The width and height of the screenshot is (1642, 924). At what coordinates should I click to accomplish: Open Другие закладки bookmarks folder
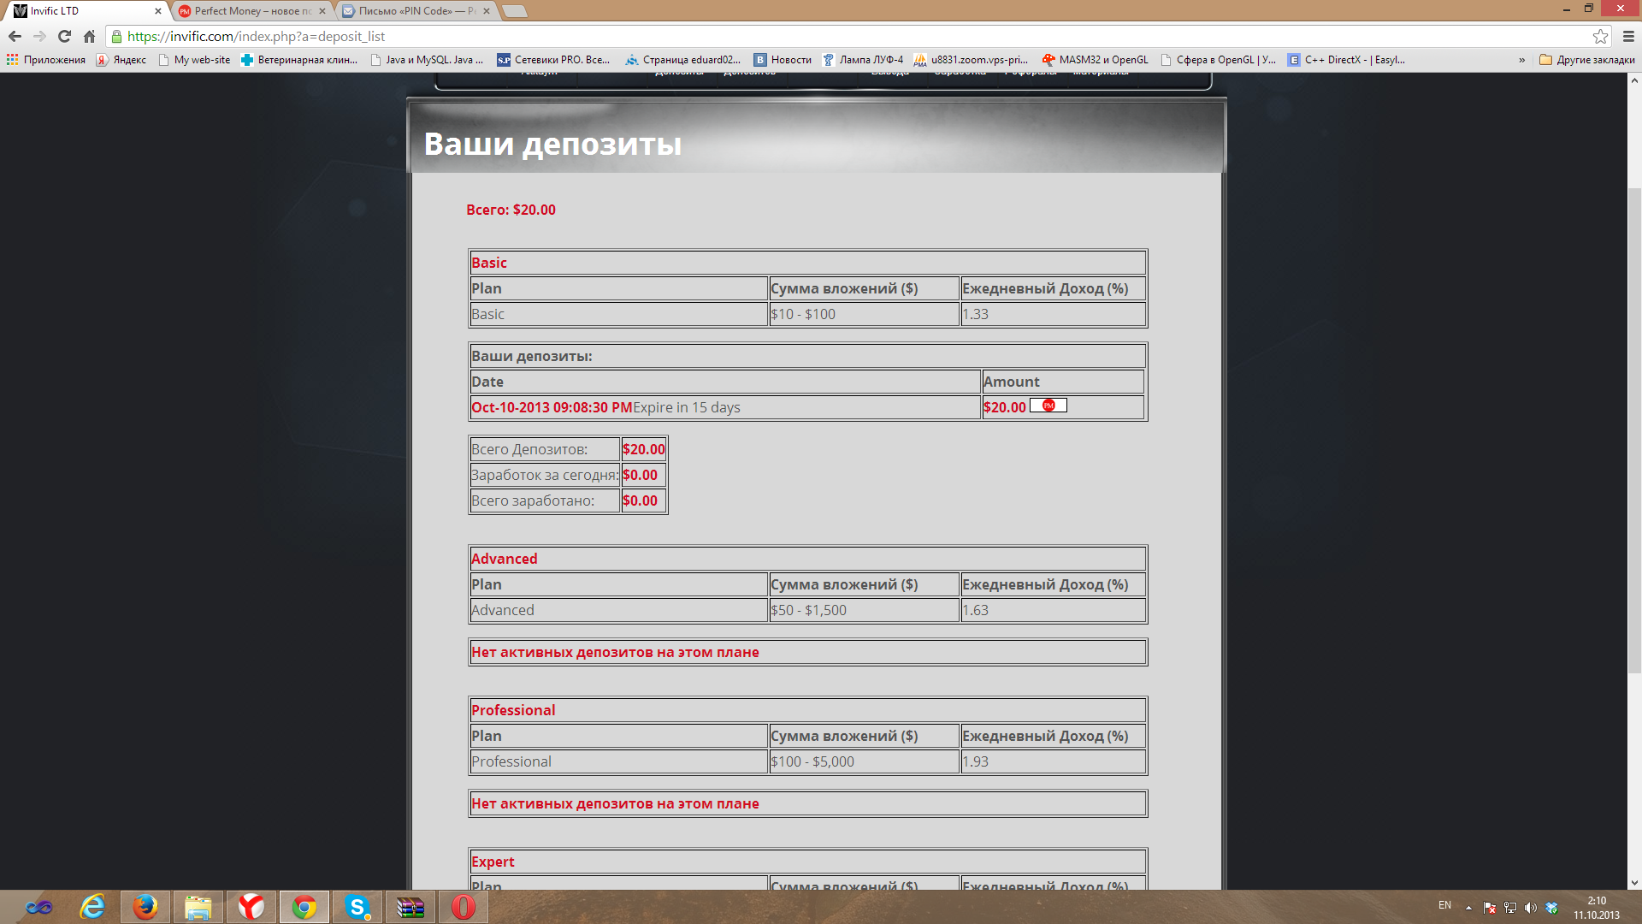tap(1586, 60)
